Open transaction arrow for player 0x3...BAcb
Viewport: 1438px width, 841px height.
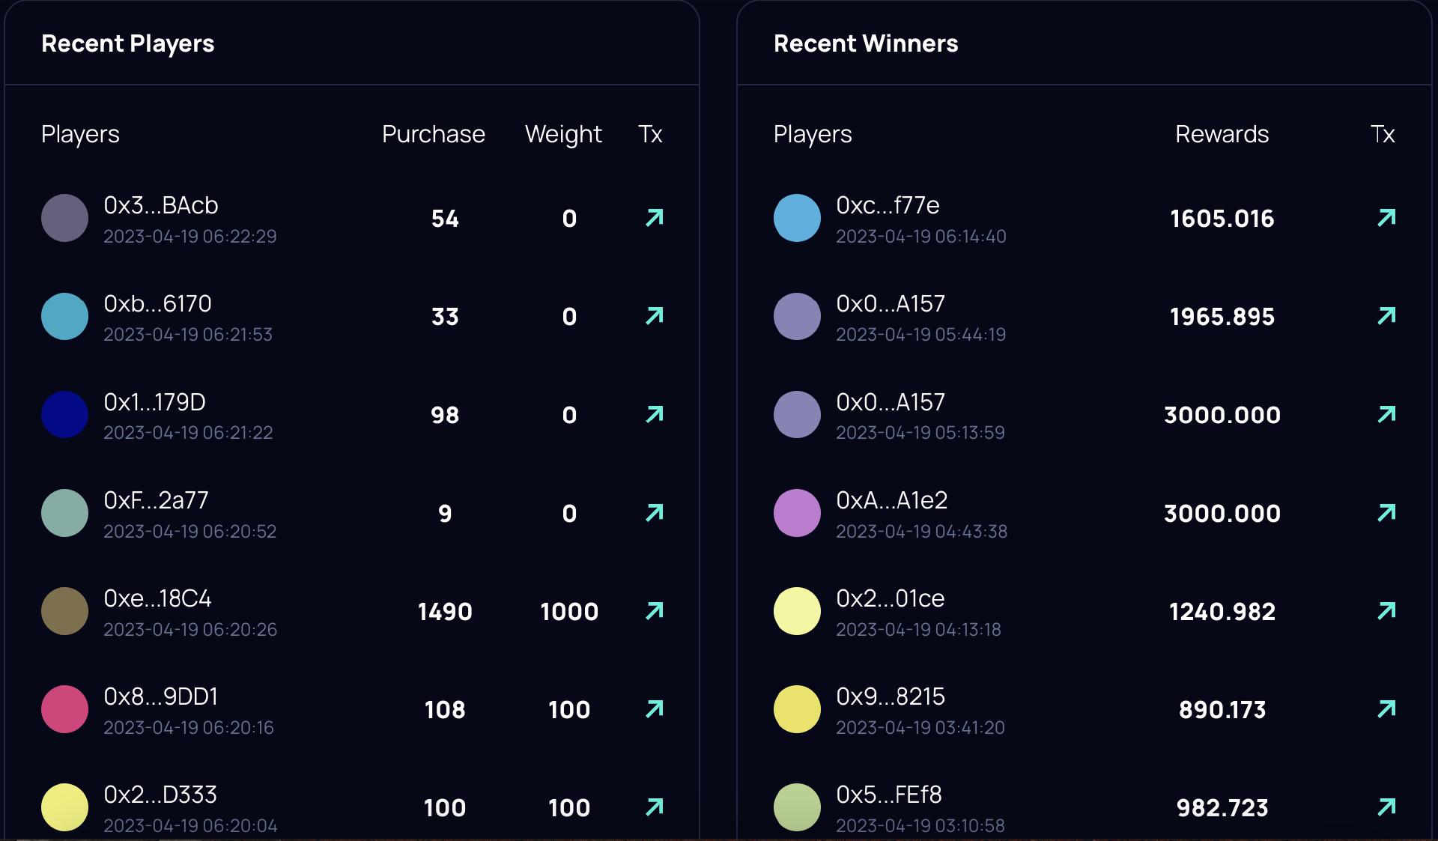(655, 218)
